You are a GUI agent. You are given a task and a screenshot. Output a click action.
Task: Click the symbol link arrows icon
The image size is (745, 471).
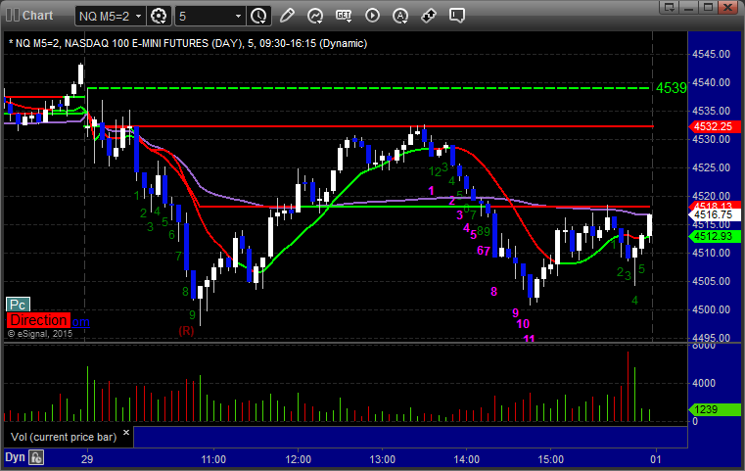click(429, 16)
